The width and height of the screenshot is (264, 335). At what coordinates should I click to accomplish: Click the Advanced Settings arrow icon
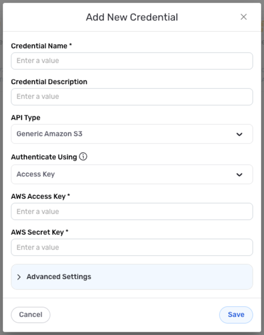coord(19,277)
